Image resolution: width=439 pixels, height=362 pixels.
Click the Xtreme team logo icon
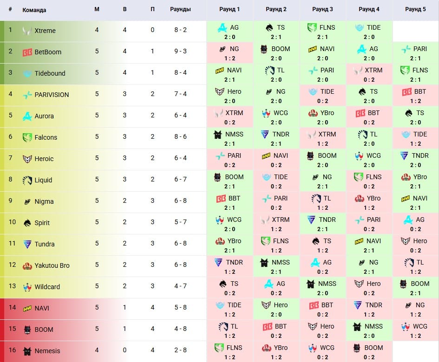(27, 31)
